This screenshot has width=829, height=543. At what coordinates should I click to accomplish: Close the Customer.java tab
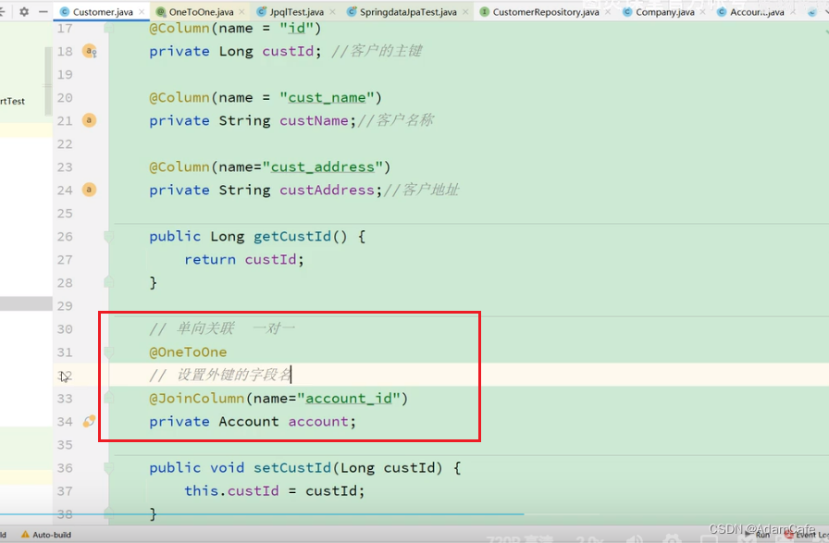[142, 12]
